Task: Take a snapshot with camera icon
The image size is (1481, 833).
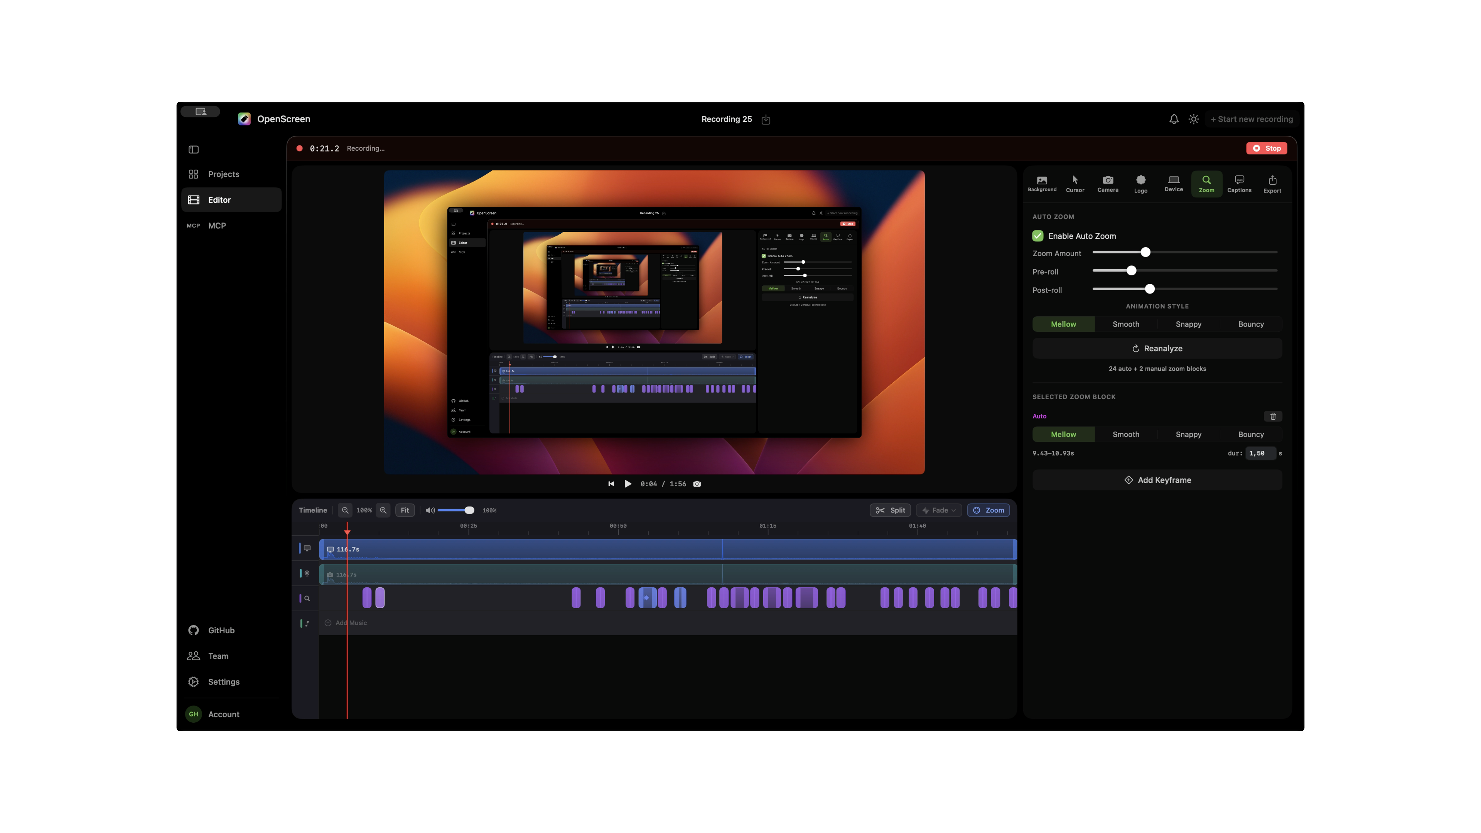Action: pos(697,484)
